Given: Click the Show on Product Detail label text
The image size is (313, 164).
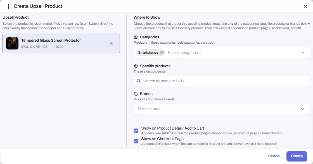Looking at the screenshot, I should tap(172, 128).
